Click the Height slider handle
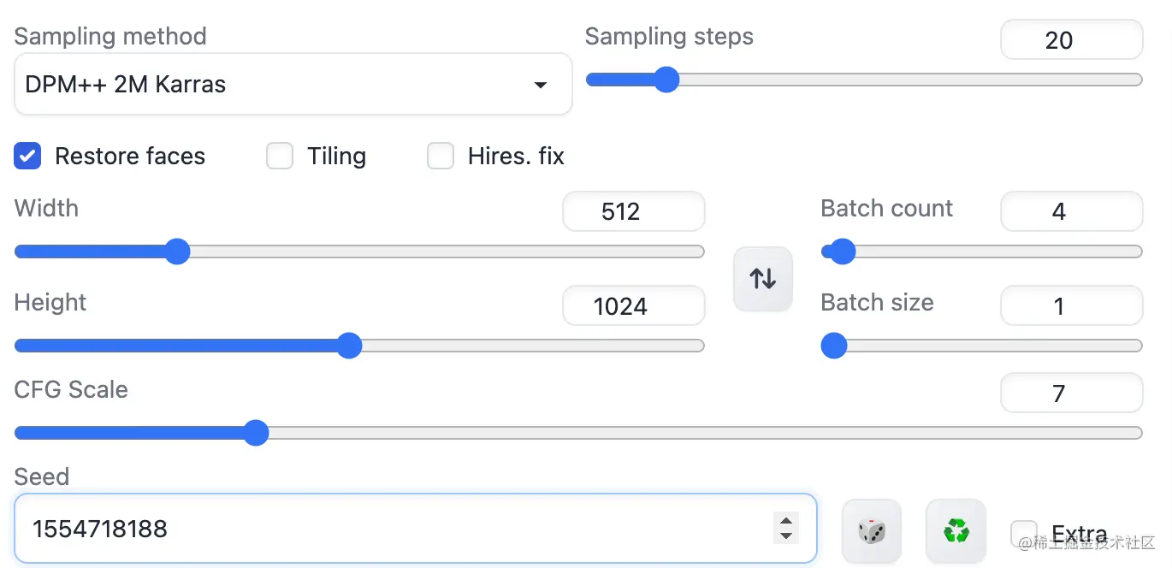The height and width of the screenshot is (568, 1172). coord(349,346)
